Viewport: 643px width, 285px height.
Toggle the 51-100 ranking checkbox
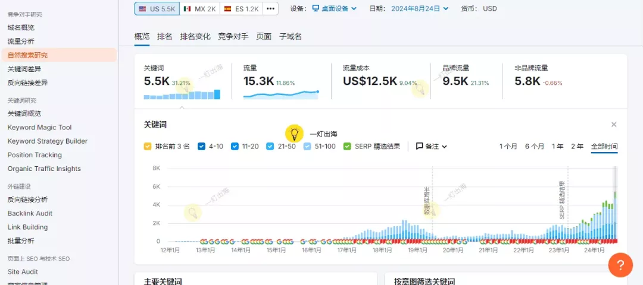[x=307, y=146]
